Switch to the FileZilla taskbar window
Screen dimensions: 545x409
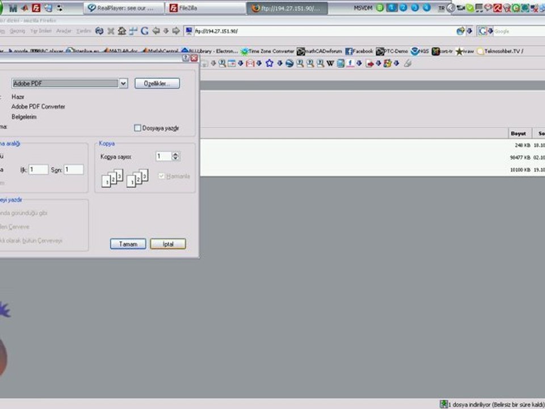tap(206, 8)
